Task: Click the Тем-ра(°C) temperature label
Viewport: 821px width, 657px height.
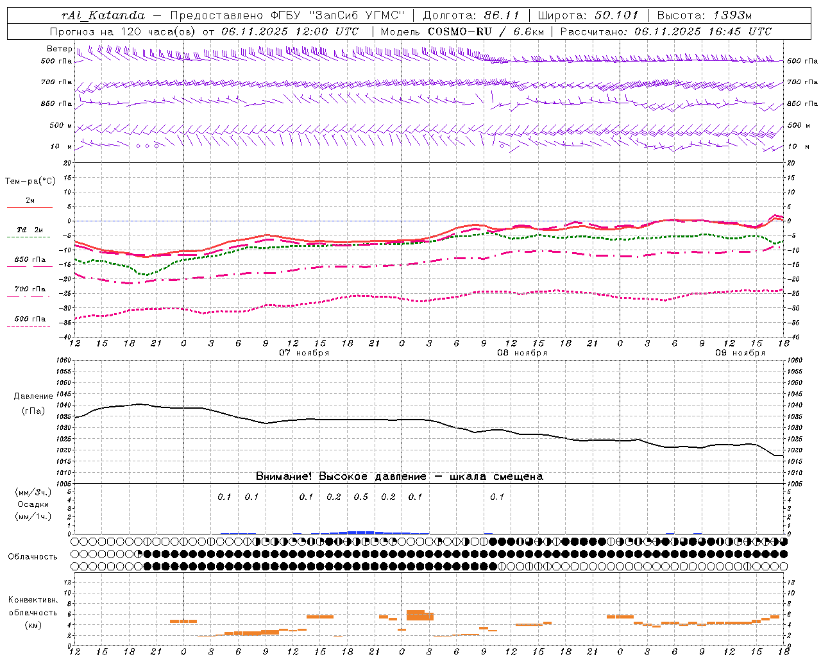Action: click(30, 182)
